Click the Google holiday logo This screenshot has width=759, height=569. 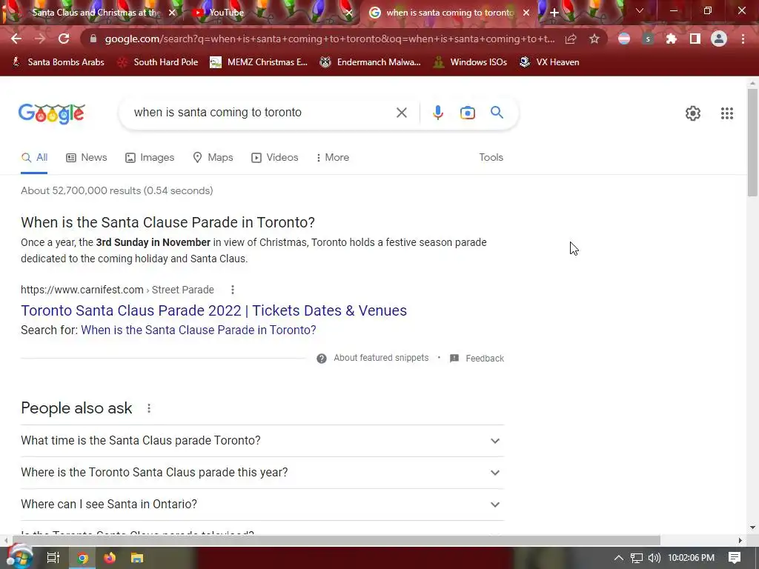pyautogui.click(x=51, y=113)
